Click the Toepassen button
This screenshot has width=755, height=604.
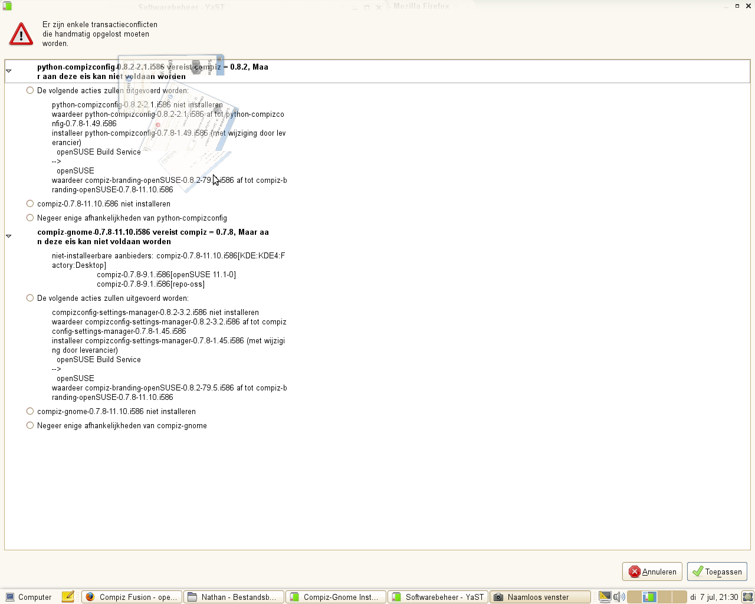pos(717,572)
